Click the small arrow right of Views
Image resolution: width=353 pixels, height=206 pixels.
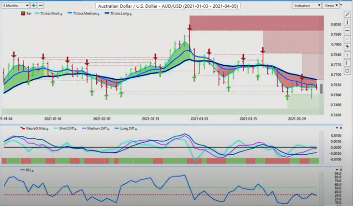(341, 5)
